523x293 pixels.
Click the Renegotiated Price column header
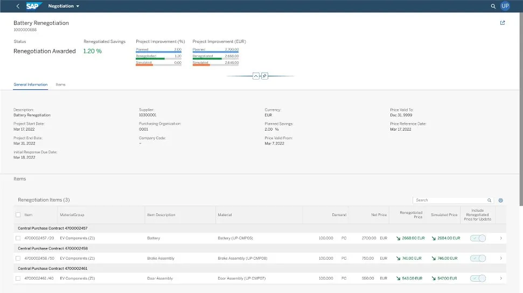tap(410, 215)
